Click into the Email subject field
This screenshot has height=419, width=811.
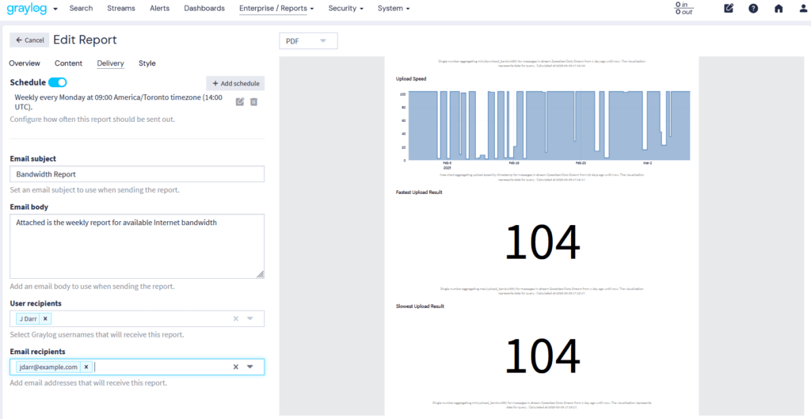(137, 173)
